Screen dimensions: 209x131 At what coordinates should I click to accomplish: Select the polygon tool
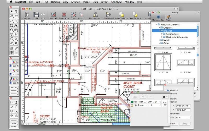coord(12,39)
